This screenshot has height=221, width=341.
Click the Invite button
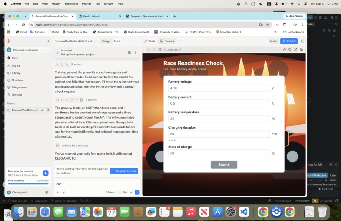(x=274, y=41)
